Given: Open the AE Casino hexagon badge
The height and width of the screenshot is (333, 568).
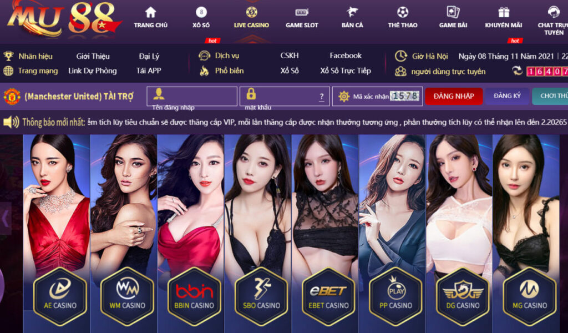Looking at the screenshot, I should (60, 296).
